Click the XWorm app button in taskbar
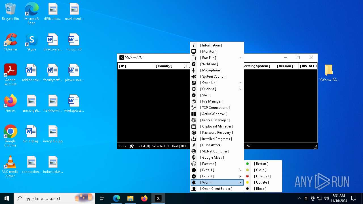This screenshot has height=204, width=363. click(x=158, y=198)
